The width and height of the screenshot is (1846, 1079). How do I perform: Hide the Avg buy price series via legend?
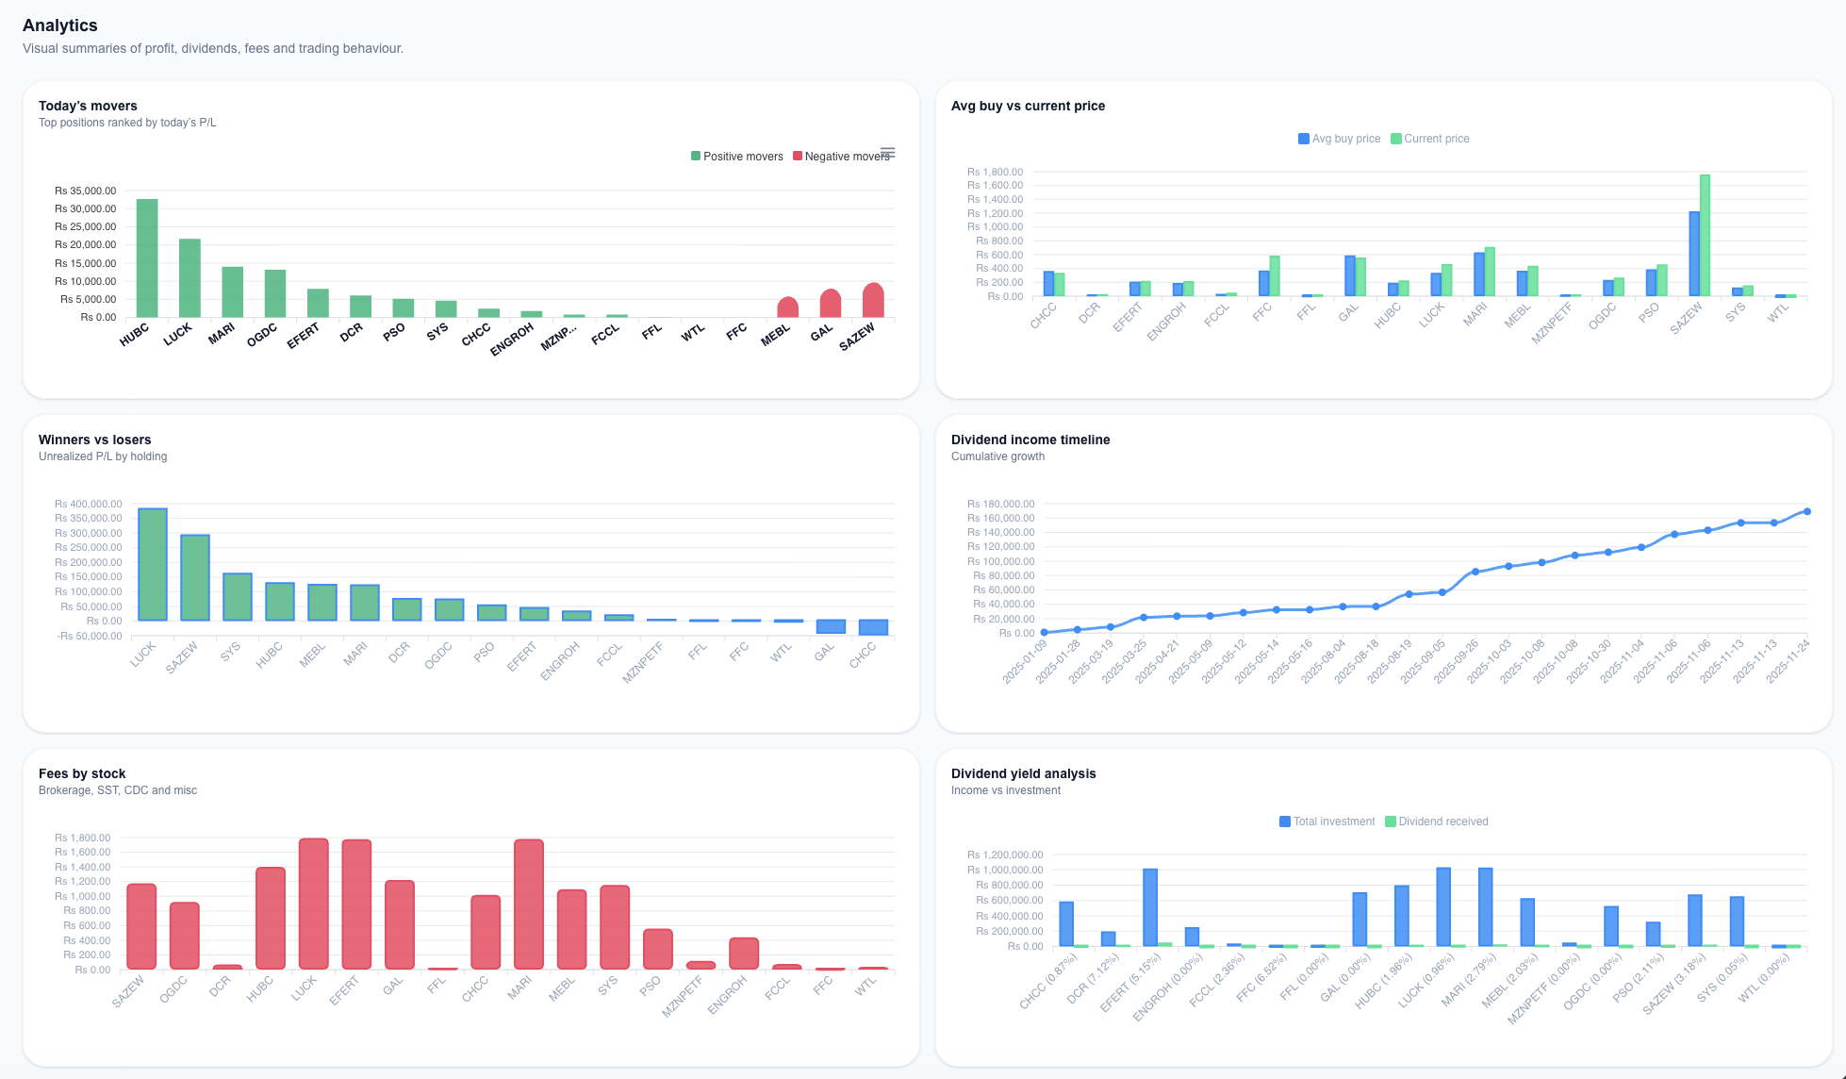[1339, 139]
